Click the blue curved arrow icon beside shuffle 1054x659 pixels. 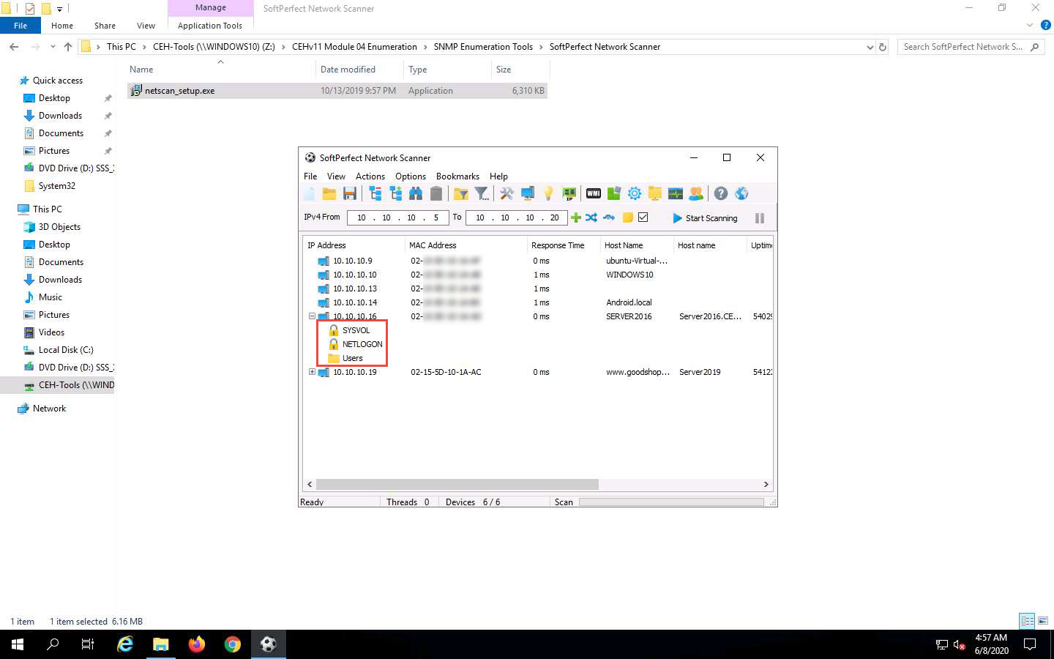pyautogui.click(x=608, y=217)
